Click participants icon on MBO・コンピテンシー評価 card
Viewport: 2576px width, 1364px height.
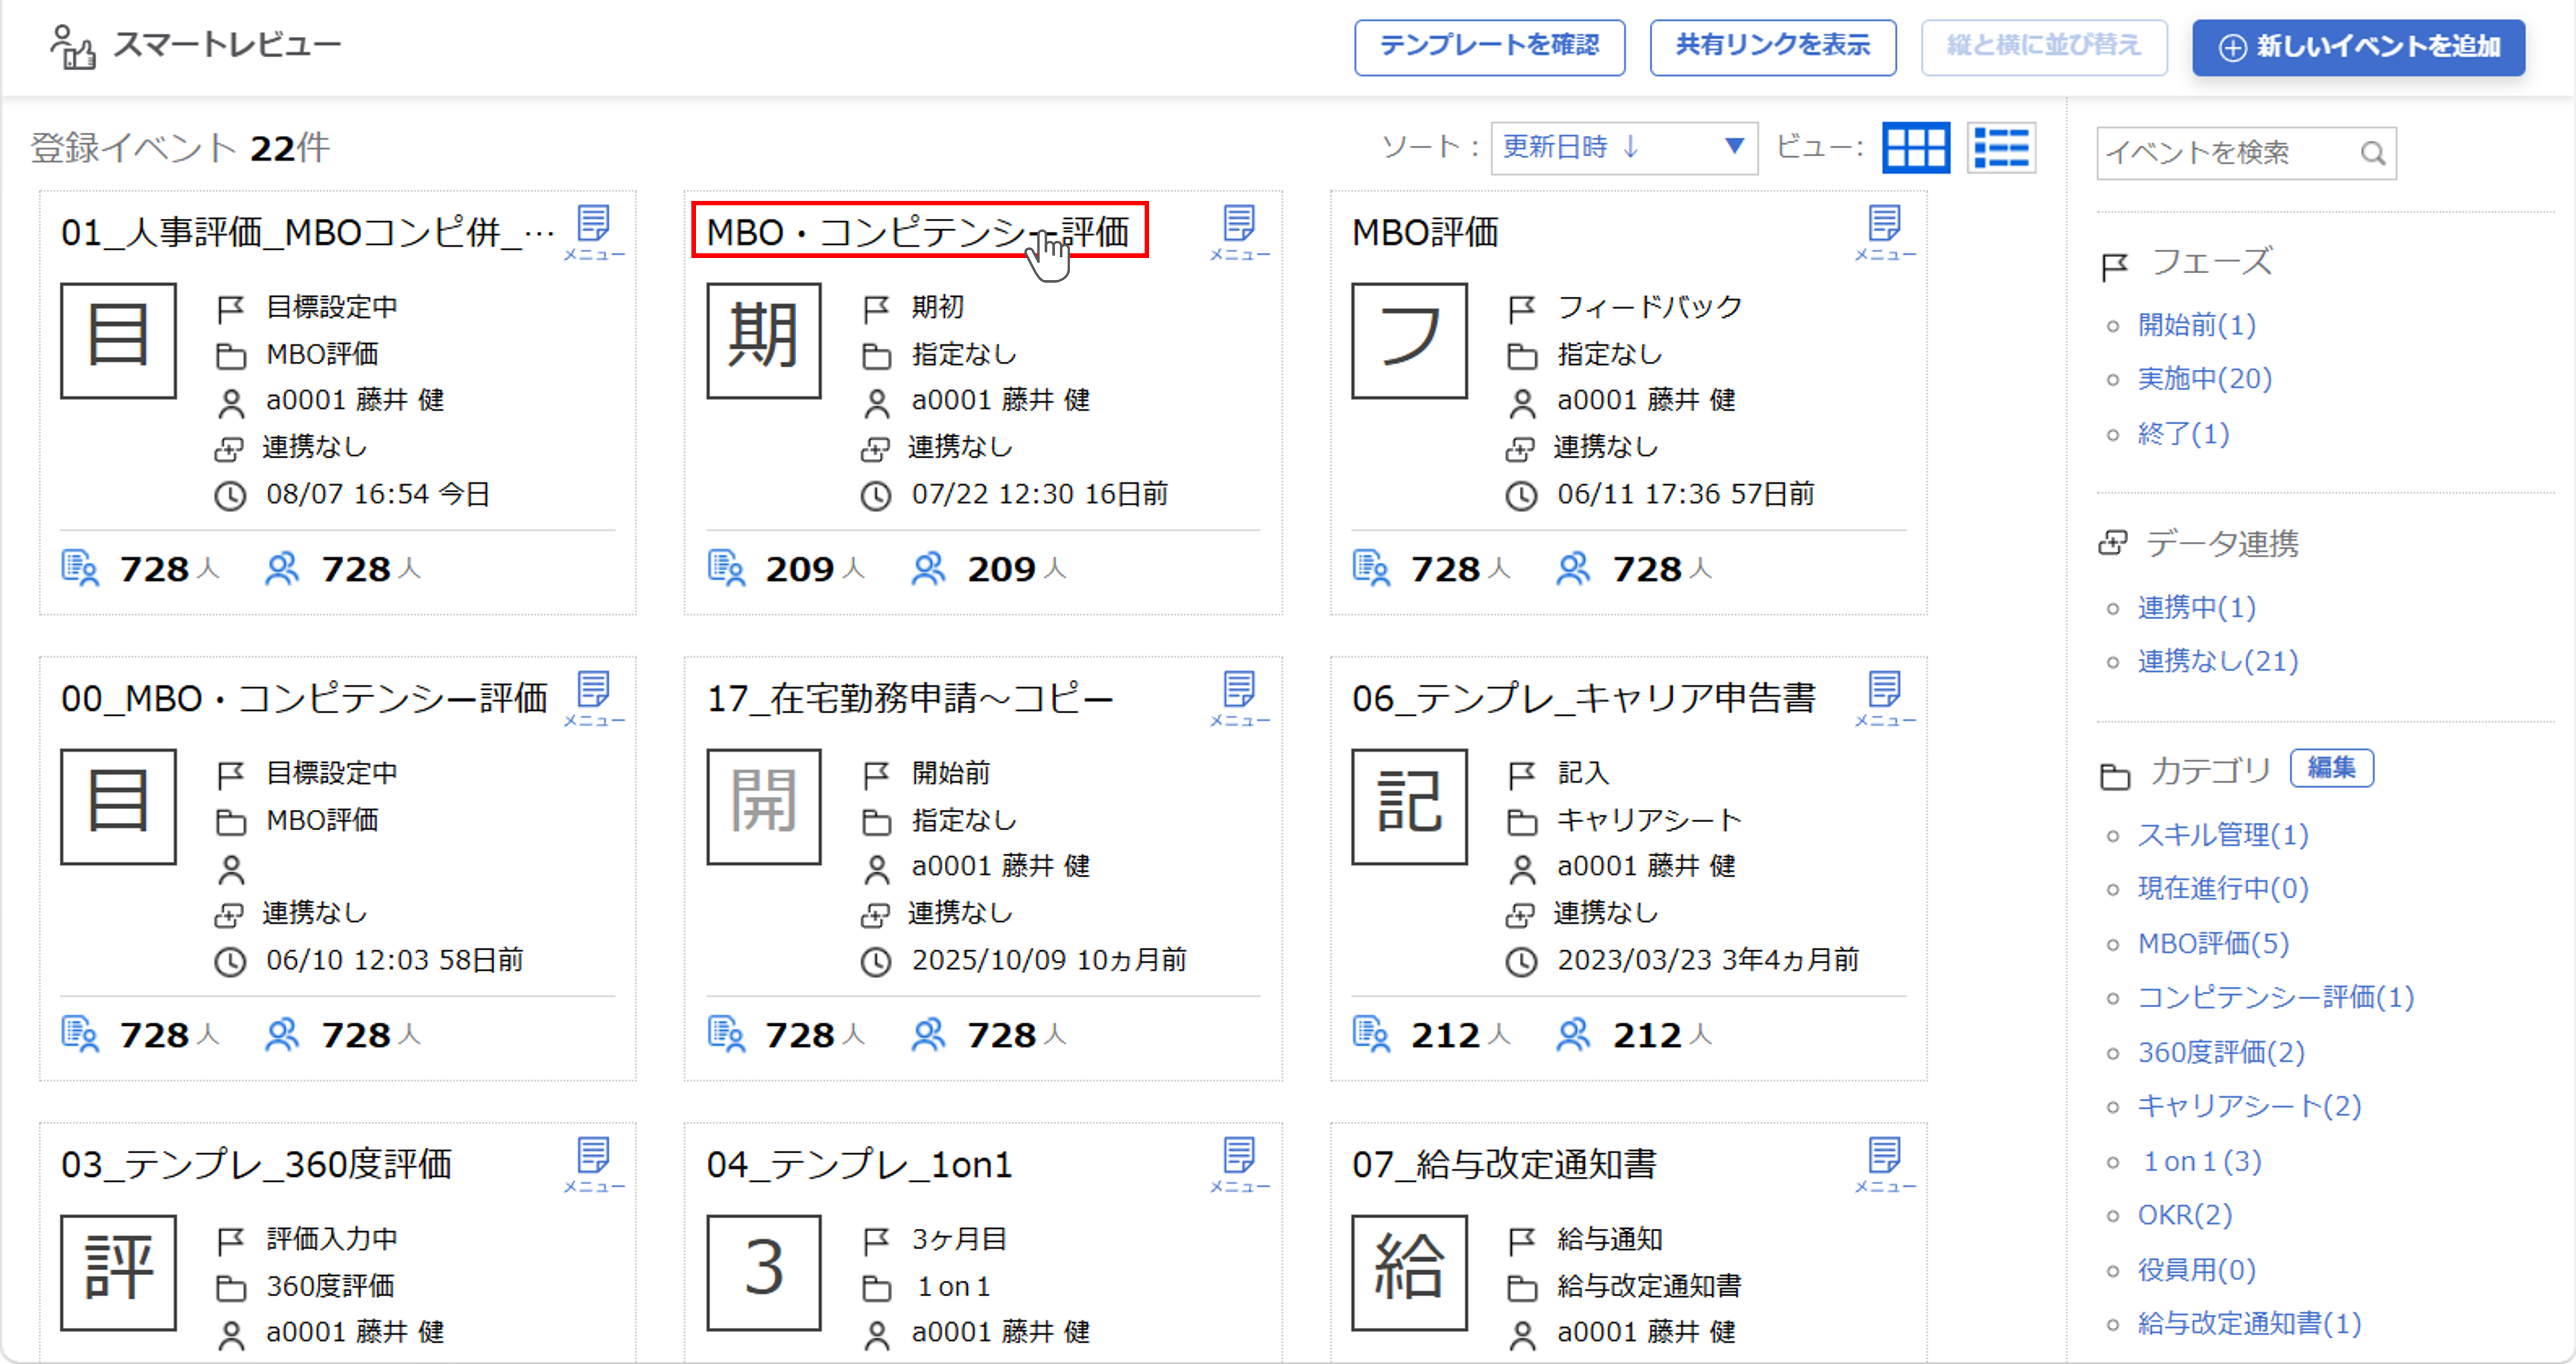pyautogui.click(x=928, y=568)
